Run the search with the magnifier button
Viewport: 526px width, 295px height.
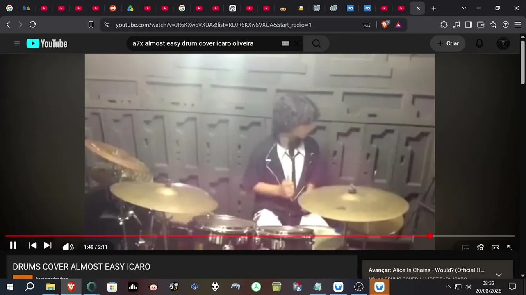(x=316, y=43)
